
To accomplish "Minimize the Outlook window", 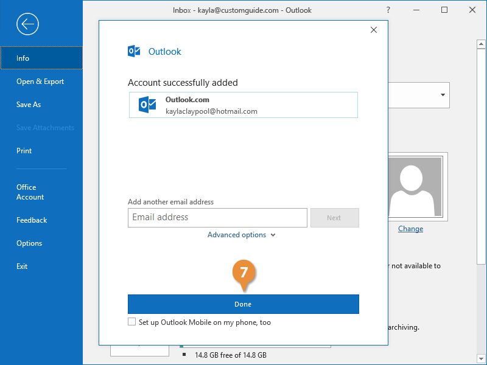I will [x=416, y=10].
